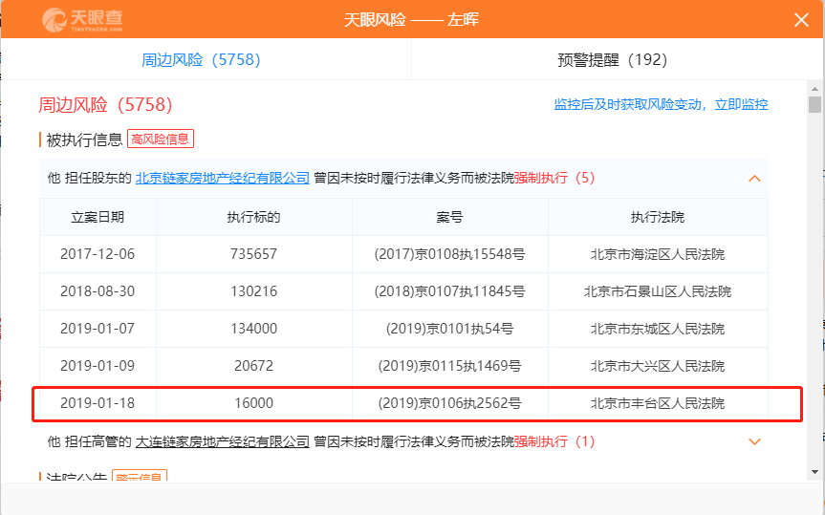Click the 立即监控 link
The height and width of the screenshot is (515, 825).
click(741, 104)
